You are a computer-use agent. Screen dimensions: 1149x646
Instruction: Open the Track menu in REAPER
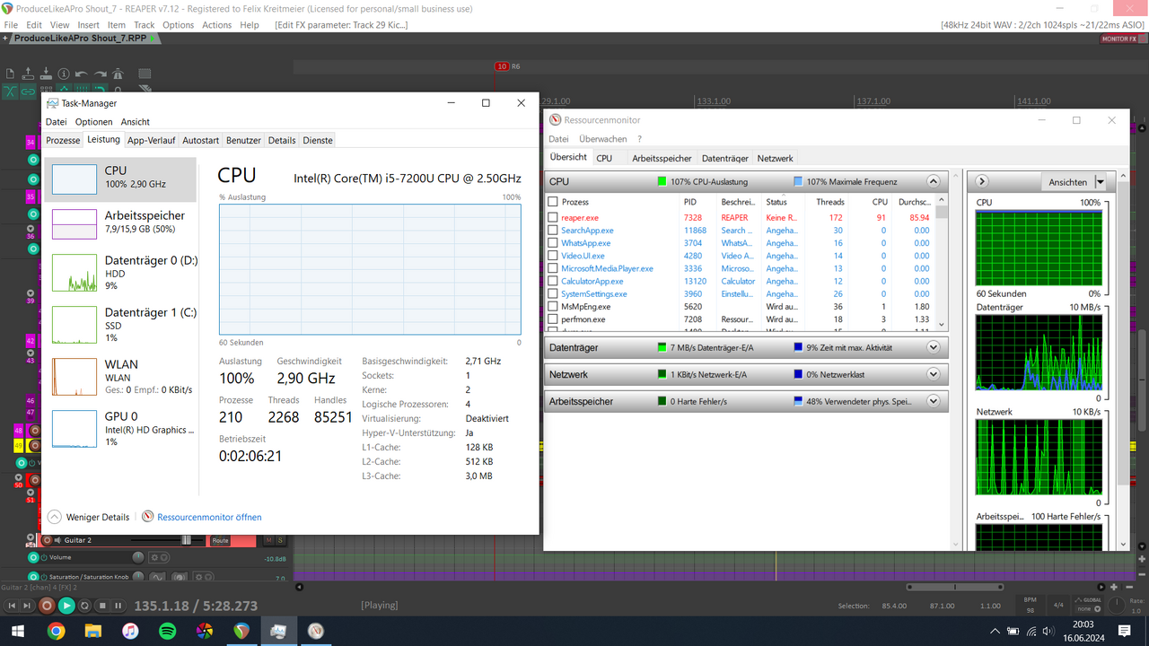(x=144, y=25)
